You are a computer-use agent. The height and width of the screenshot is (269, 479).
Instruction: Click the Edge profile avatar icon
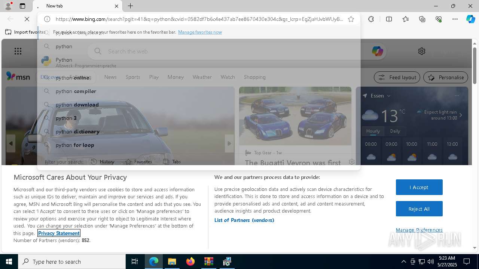click(x=8, y=6)
